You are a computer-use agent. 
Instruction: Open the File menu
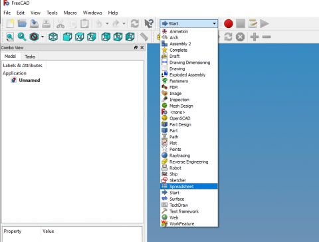7,13
